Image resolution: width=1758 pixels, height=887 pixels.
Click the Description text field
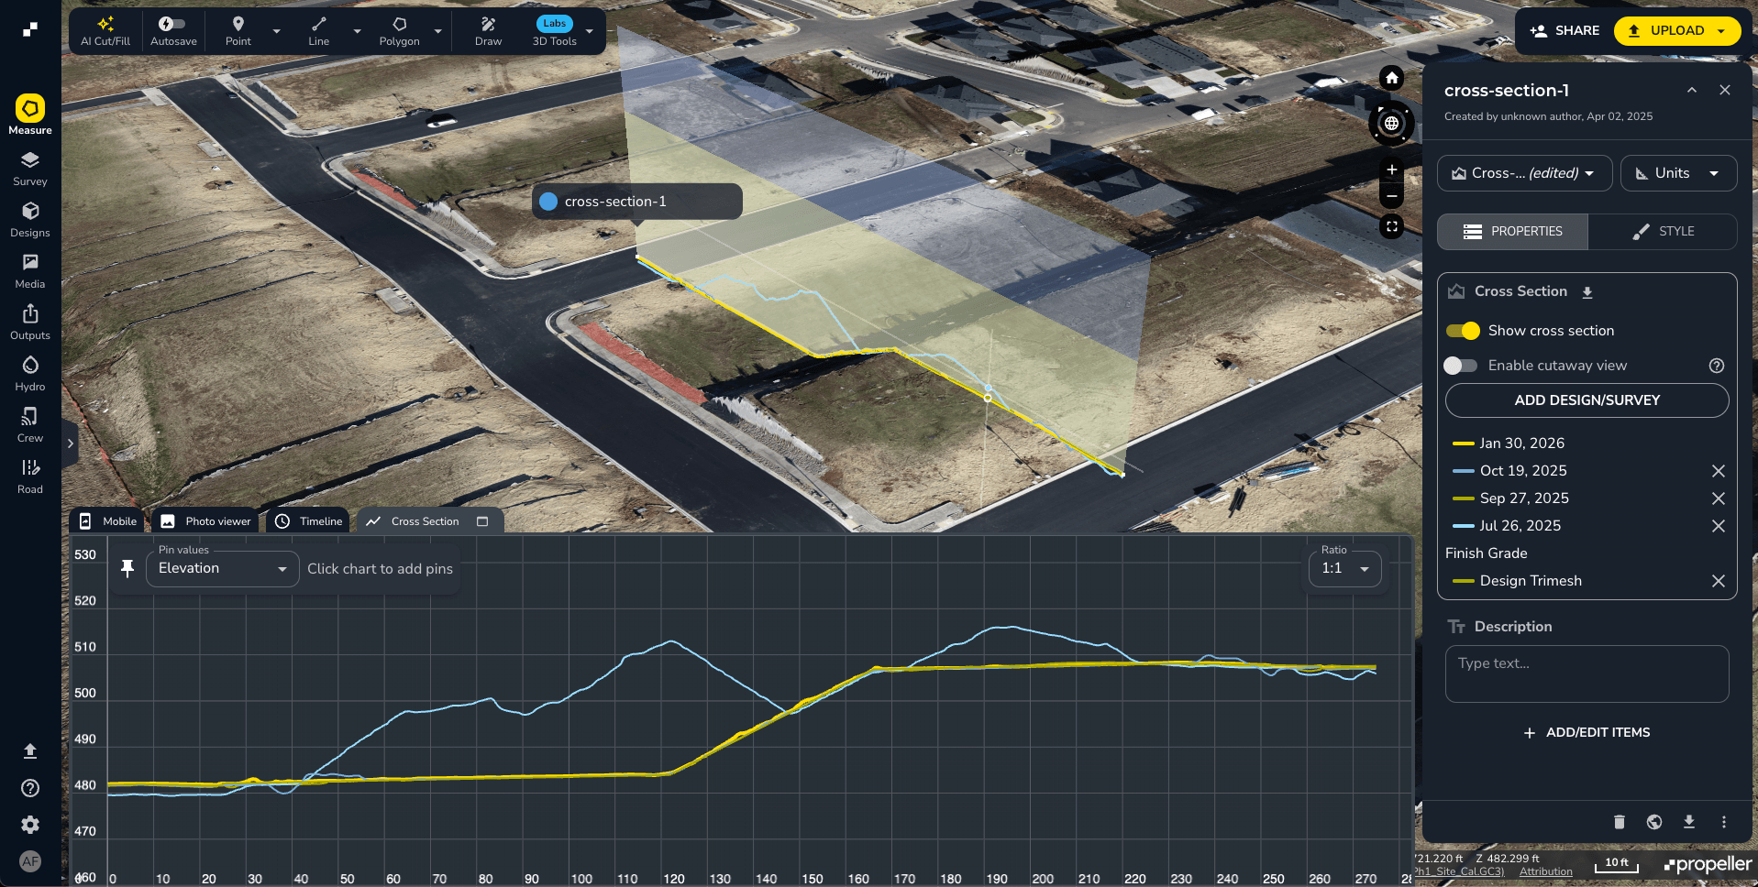1587,673
